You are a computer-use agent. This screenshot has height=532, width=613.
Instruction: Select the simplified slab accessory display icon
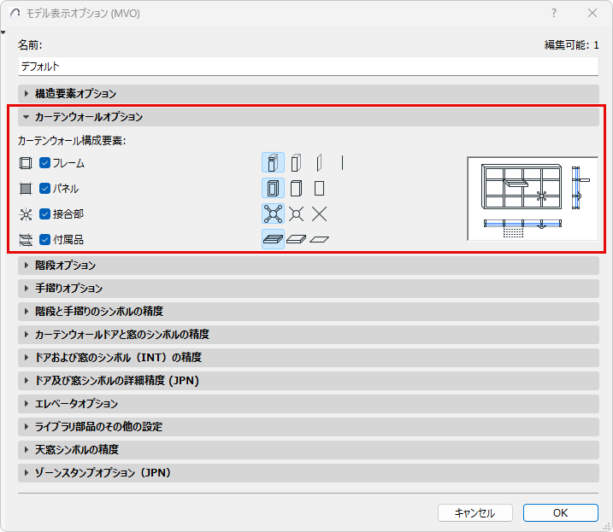pos(296,239)
